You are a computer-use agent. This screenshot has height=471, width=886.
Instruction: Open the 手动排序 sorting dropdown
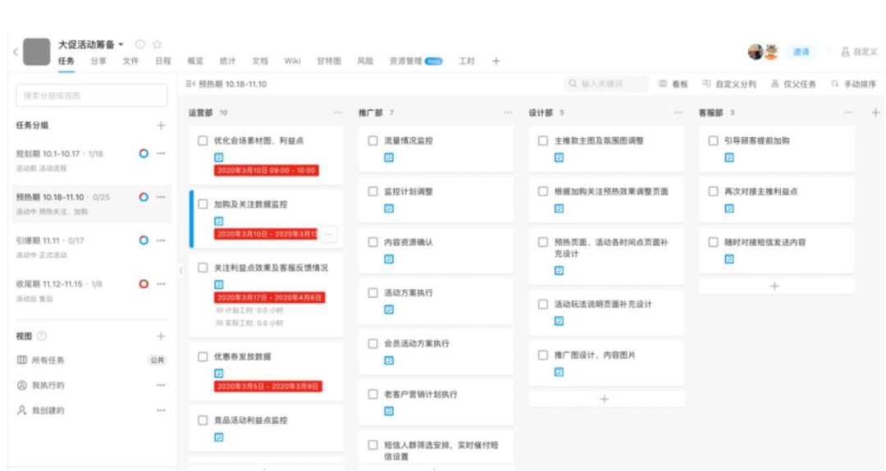pyautogui.click(x=853, y=84)
